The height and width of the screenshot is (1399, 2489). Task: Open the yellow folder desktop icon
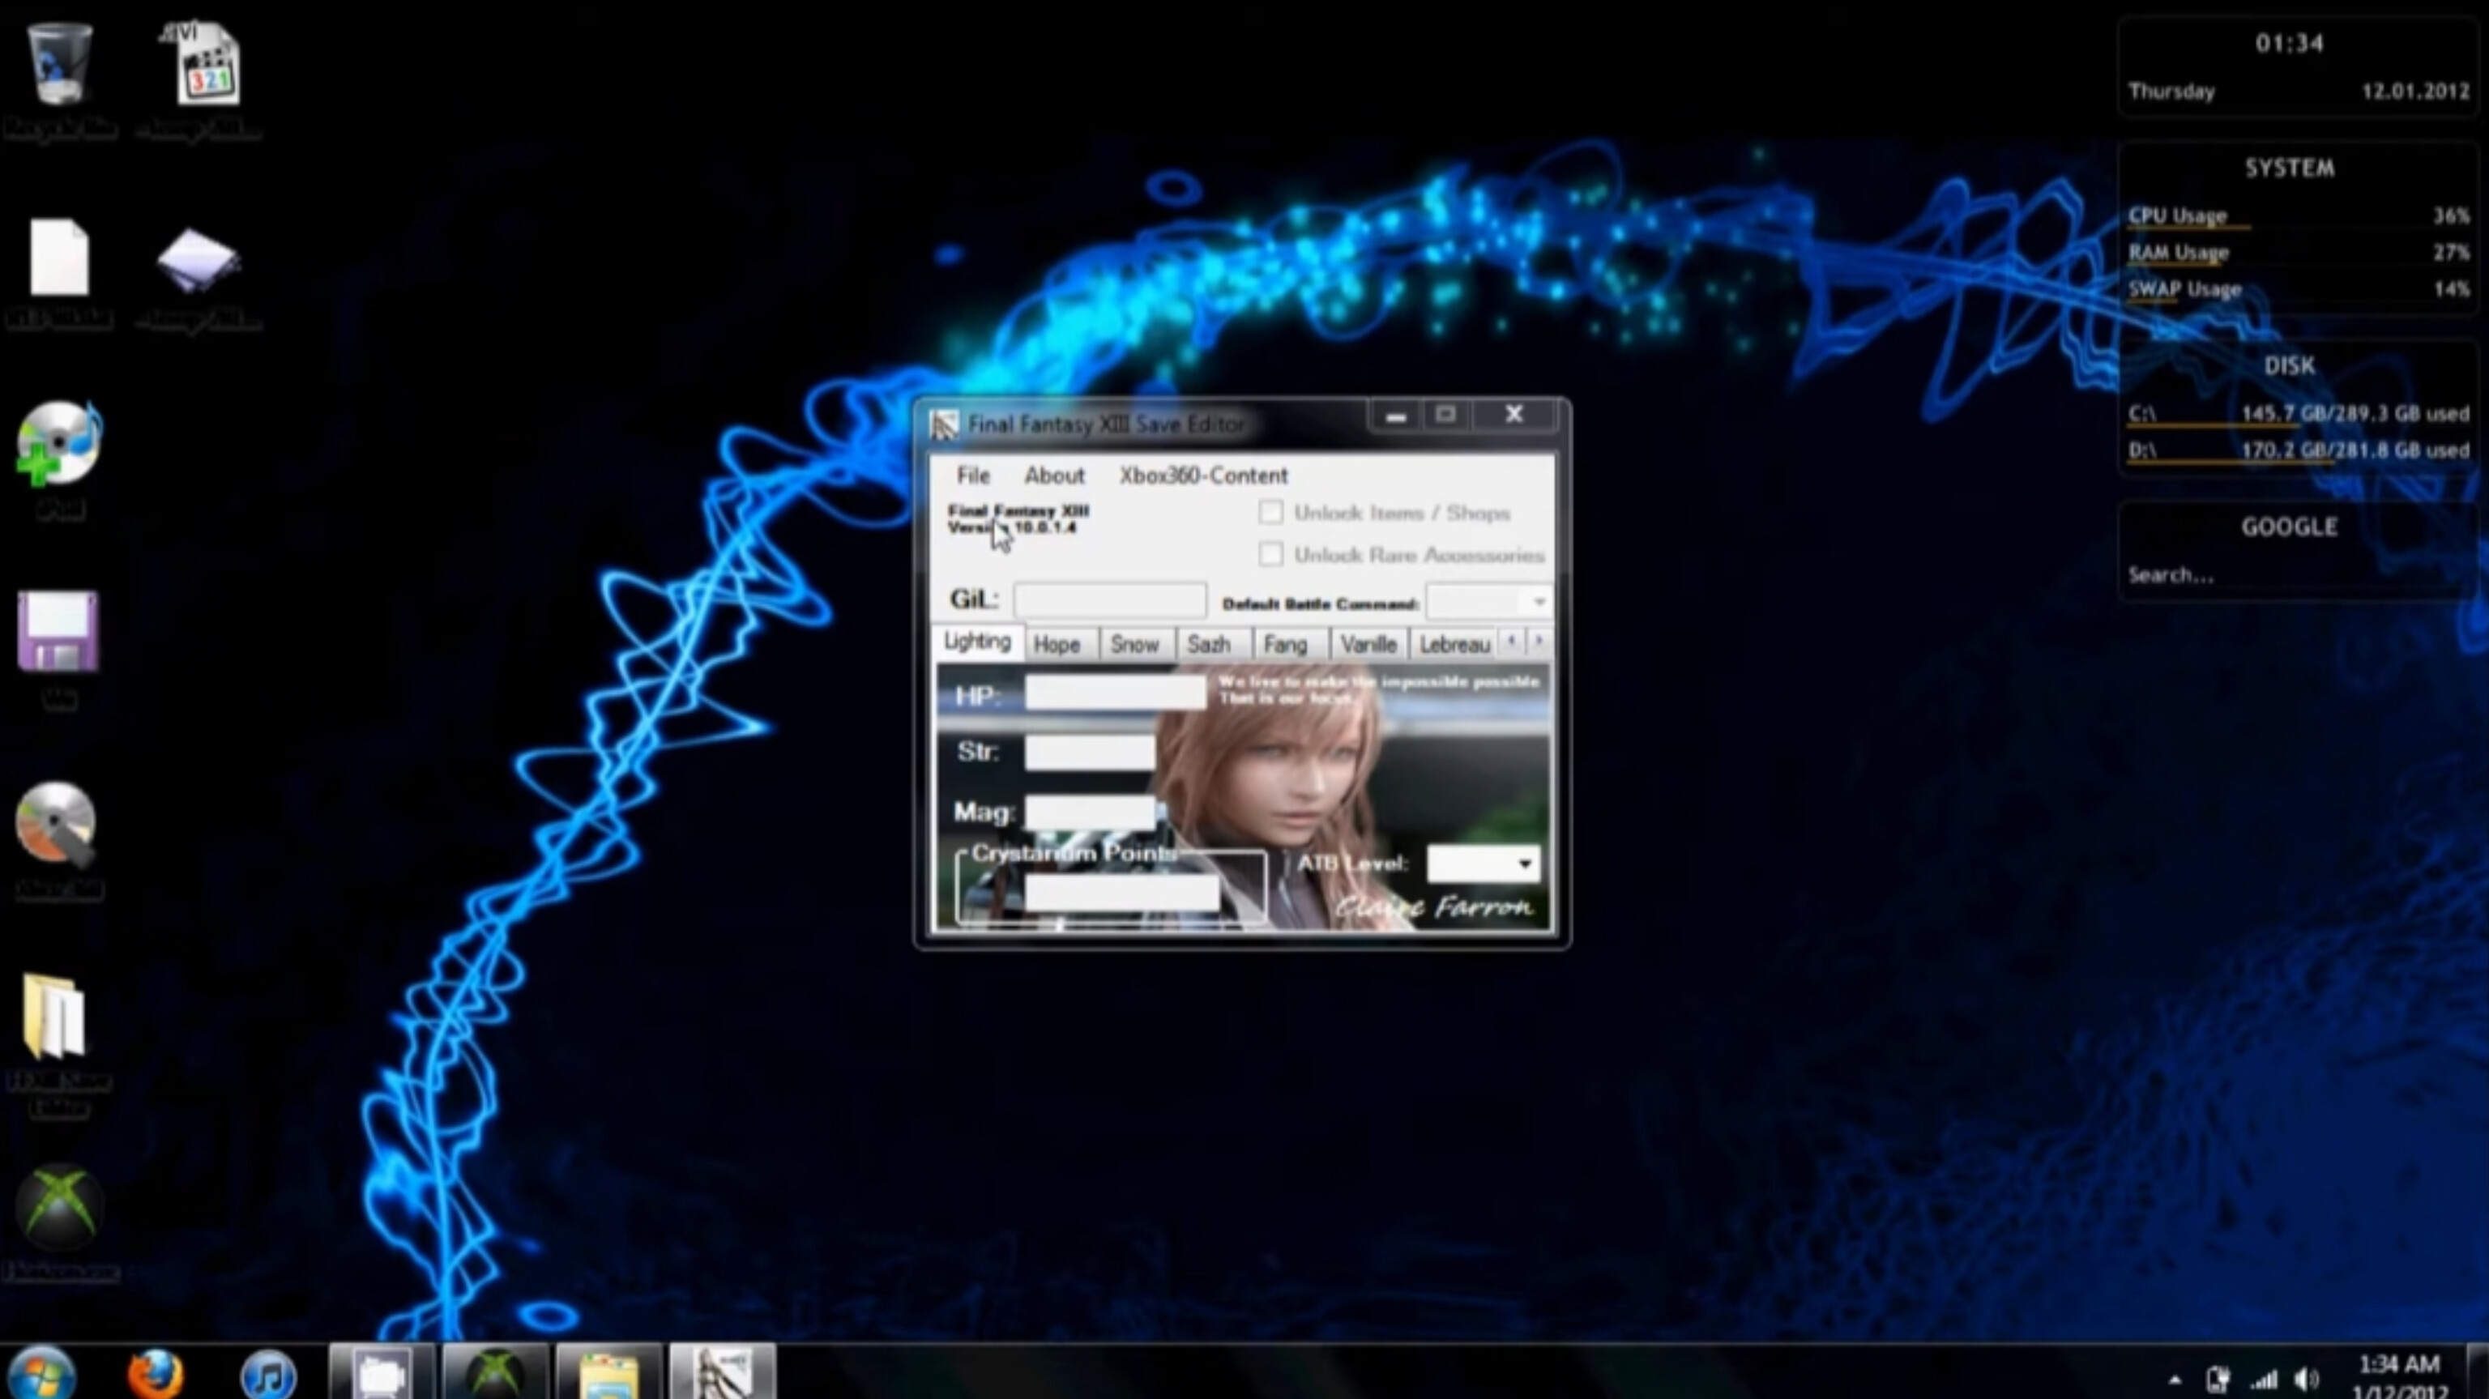pos(55,1017)
